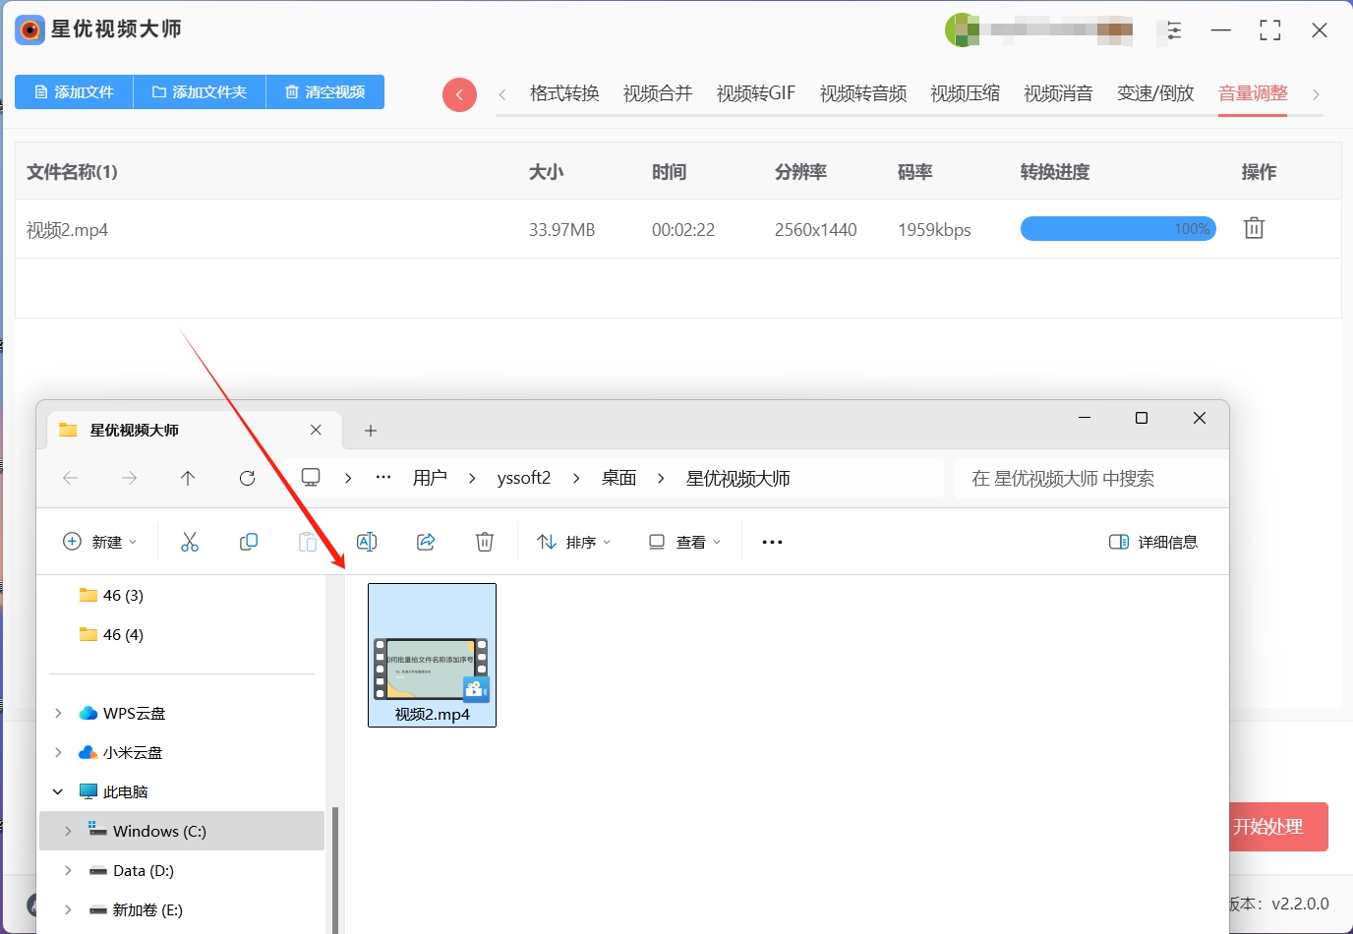Click the Share icon in Explorer toolbar

pos(426,542)
